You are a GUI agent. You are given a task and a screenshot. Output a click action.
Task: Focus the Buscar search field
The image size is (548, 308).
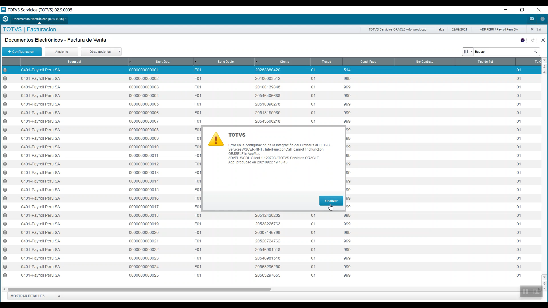(x=503, y=52)
